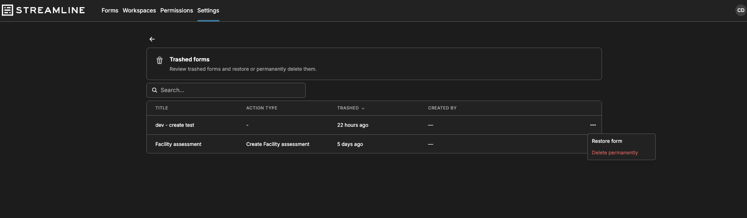The width and height of the screenshot is (747, 218).
Task: Toggle sort with the chevron next to TRASHED
Action: click(363, 108)
